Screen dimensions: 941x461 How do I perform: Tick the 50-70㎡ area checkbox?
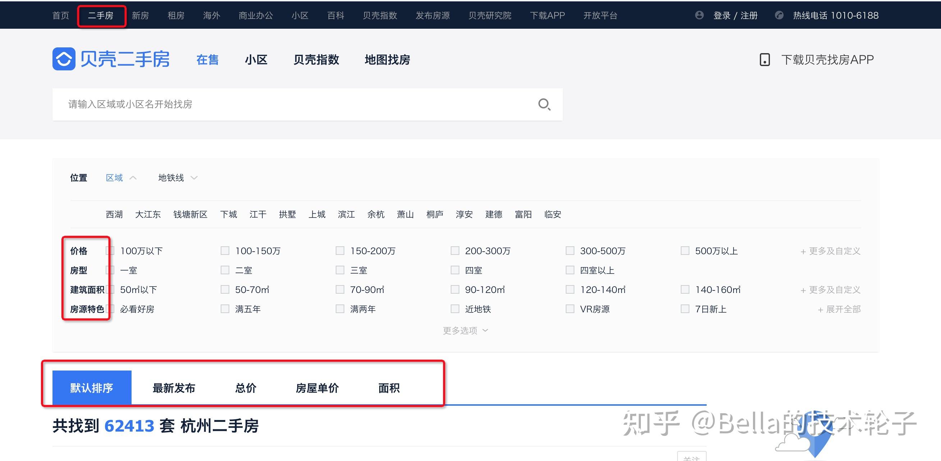225,289
